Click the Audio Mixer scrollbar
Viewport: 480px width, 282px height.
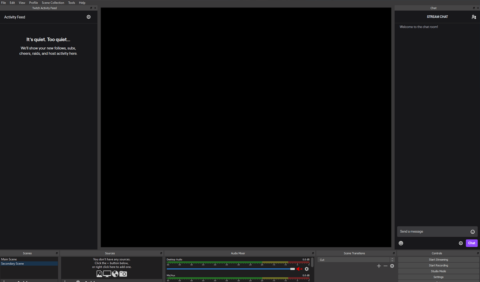point(312,262)
